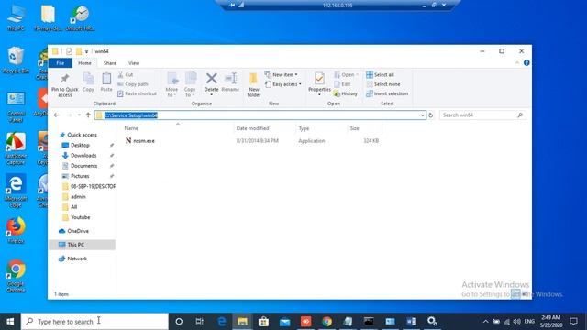Click the Refresh button near address bar
Screen dimensions: 587x330
(431, 115)
